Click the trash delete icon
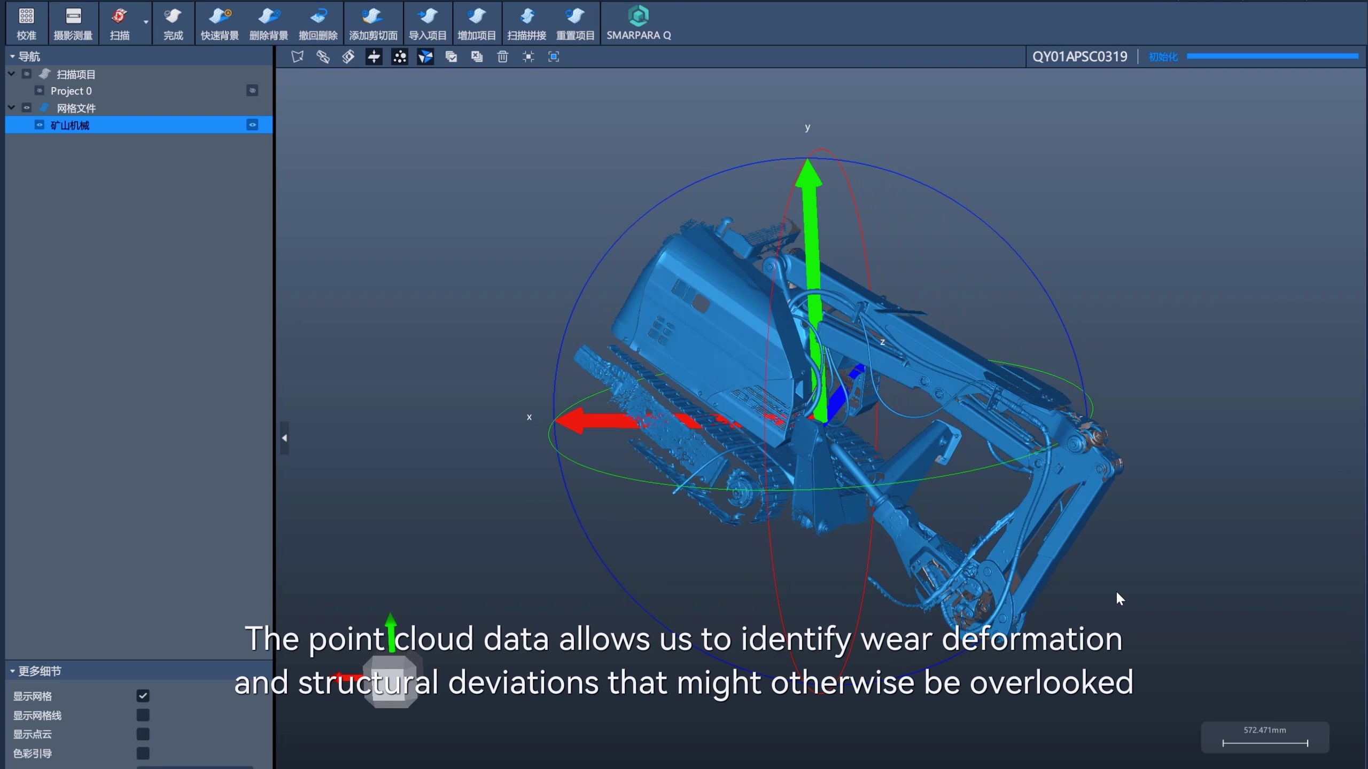The image size is (1368, 769). tap(502, 57)
